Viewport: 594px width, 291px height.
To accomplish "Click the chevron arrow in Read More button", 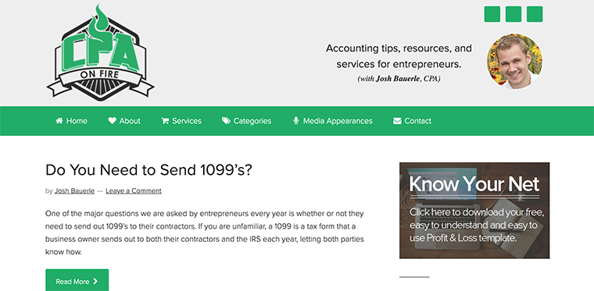I will (95, 281).
